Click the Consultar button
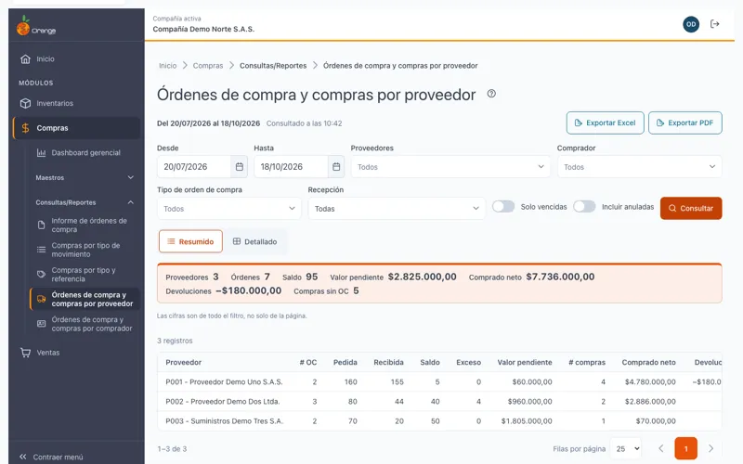The width and height of the screenshot is (743, 464). [691, 208]
